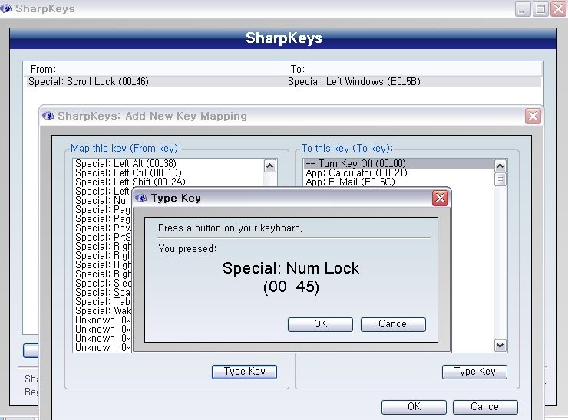Select Special: Wak entry in From list

(x=103, y=311)
